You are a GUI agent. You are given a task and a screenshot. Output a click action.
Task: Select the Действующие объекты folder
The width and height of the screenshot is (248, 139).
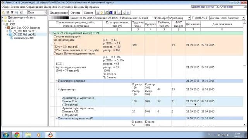pos(22,17)
